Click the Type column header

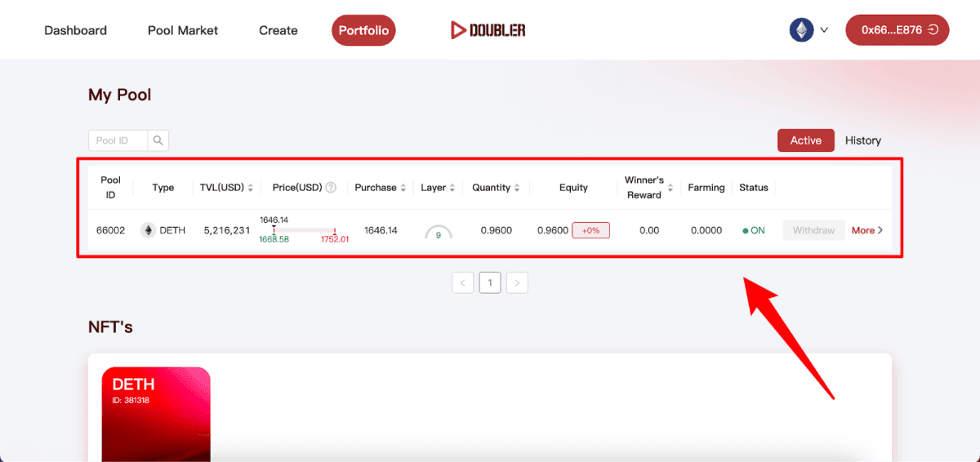point(163,188)
